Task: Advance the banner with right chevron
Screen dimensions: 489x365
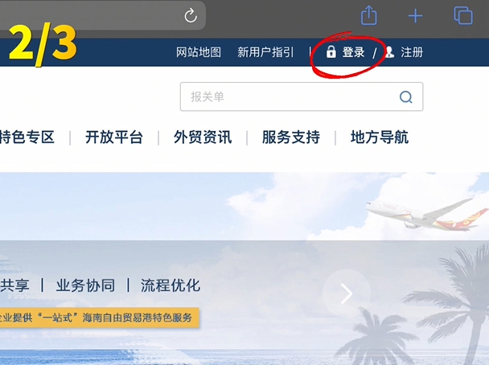Action: (347, 293)
